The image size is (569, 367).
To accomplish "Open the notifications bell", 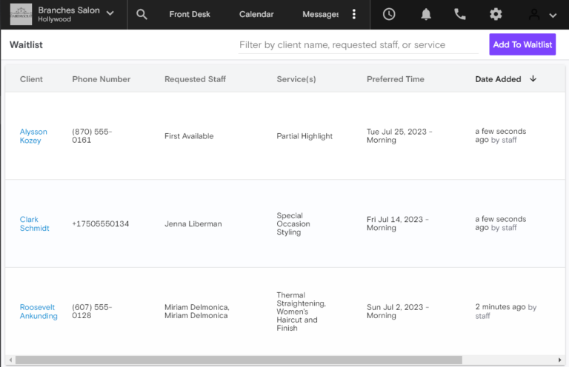I will click(426, 15).
